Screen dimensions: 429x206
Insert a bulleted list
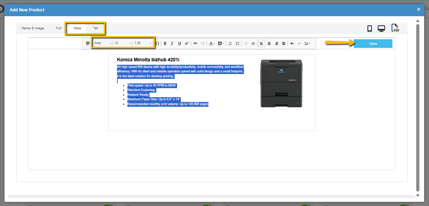(237, 43)
